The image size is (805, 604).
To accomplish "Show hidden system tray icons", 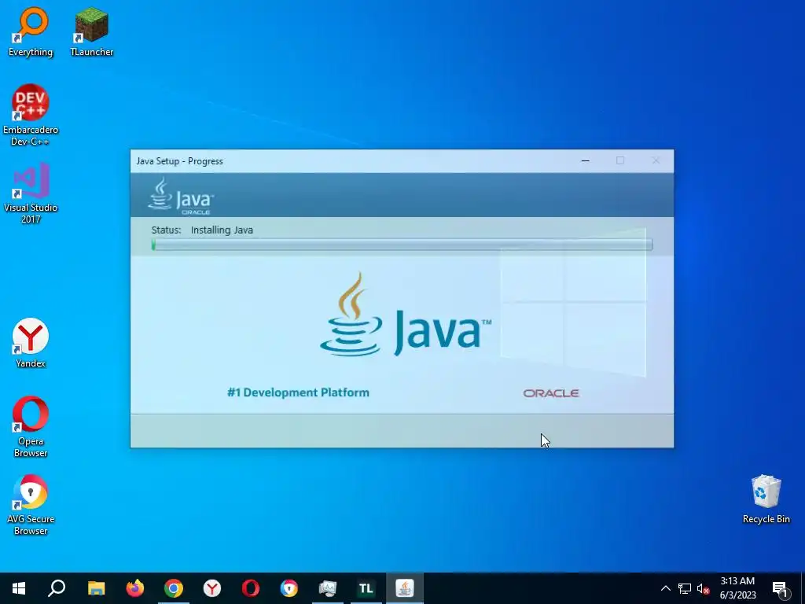I will (665, 588).
